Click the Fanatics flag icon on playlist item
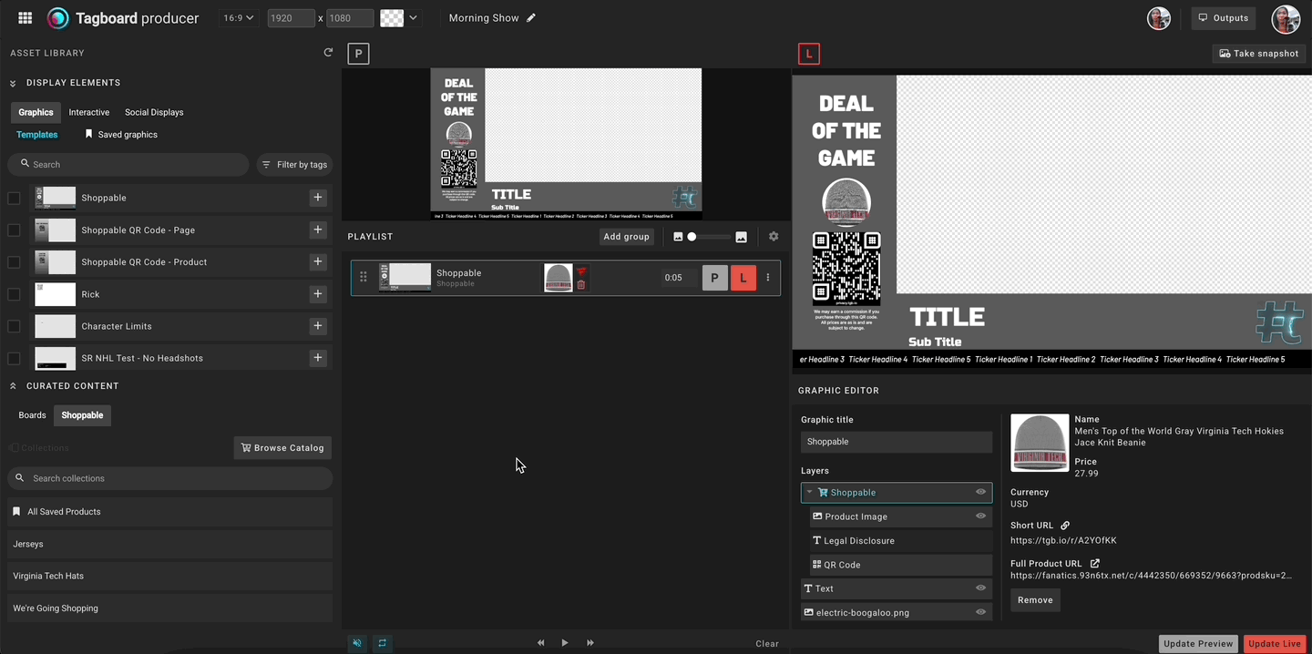1312x654 pixels. point(580,271)
